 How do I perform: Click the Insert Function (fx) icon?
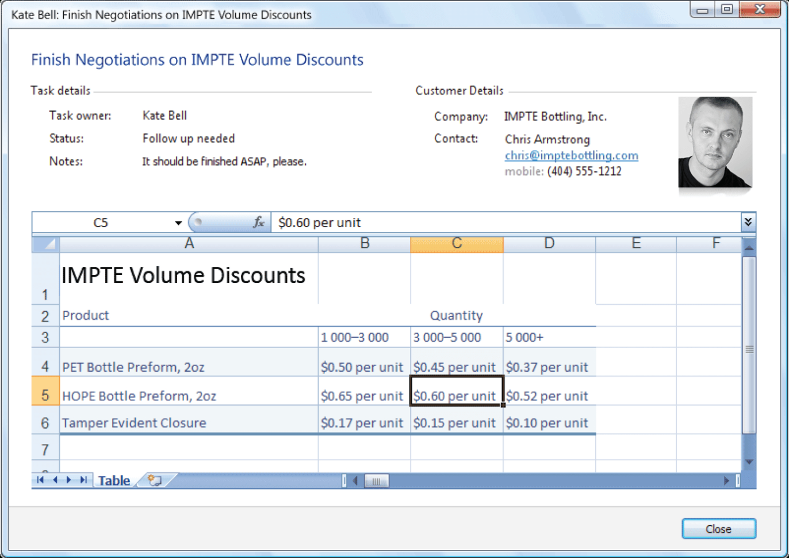(x=259, y=223)
